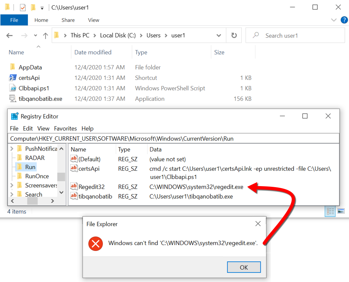The height and width of the screenshot is (282, 349).
Task: Select the Run key in registry tree
Action: point(30,167)
